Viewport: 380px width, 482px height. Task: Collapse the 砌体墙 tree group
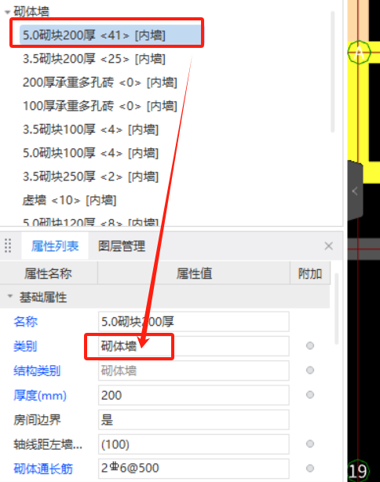tap(7, 13)
